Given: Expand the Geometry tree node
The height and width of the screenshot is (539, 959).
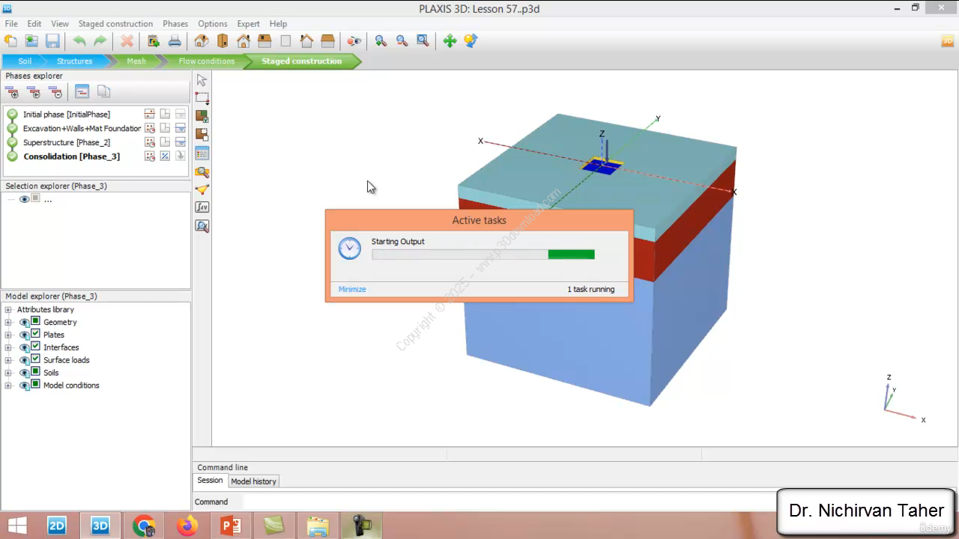Looking at the screenshot, I should [8, 322].
